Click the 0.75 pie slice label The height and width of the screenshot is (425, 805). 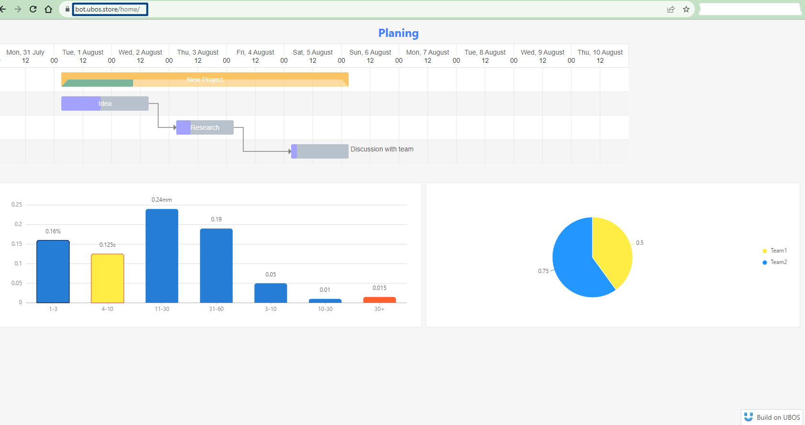click(544, 271)
